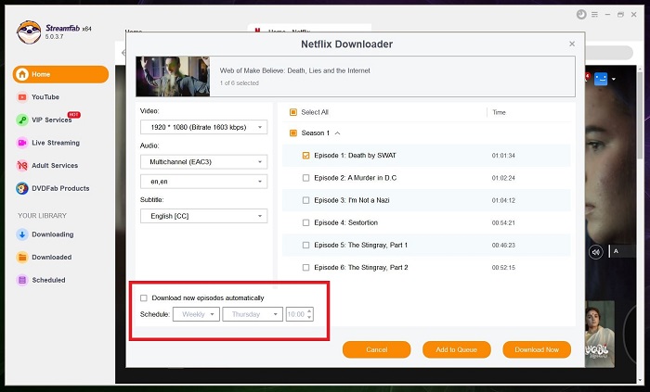
Task: Click the Downloading arrow icon
Action: click(22, 234)
